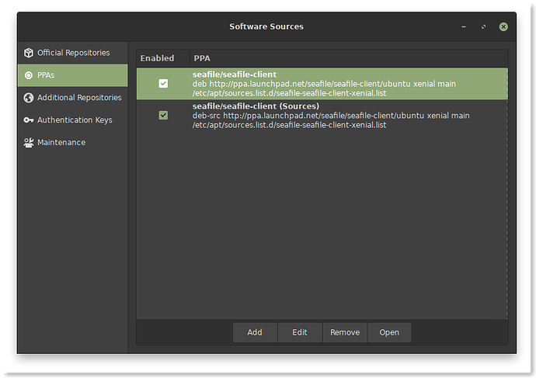Screen dimensions: 536x378
Task: Select the seafile/seafile-client (Sources) row
Action: click(330, 116)
